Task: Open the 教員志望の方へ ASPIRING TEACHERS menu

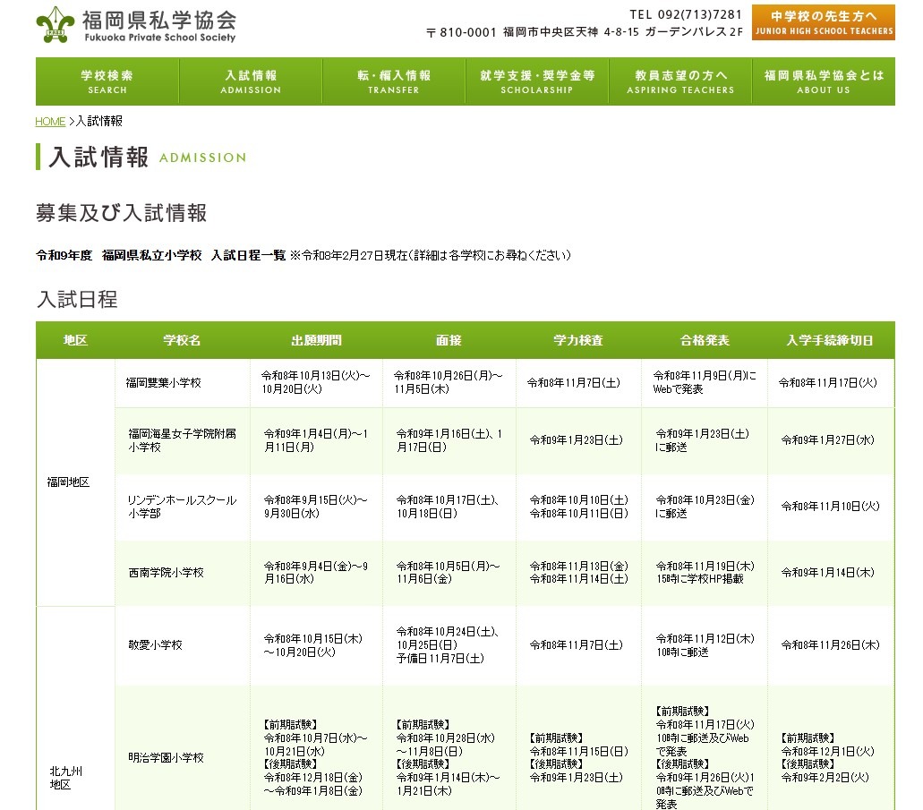Action: pos(679,81)
